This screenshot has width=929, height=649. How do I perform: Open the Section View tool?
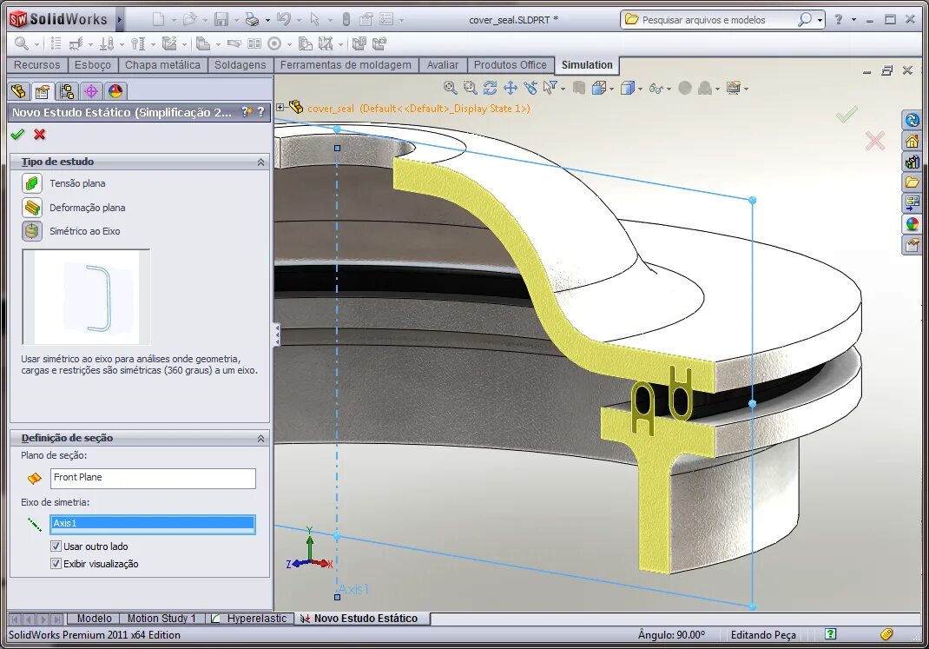pos(597,88)
